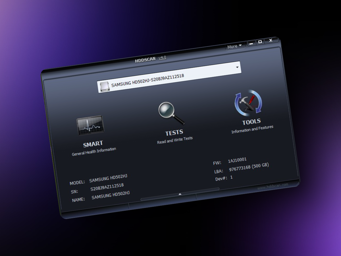Image resolution: width=341 pixels, height=256 pixels.
Task: Click the v4.0 version link
Action: [162, 57]
